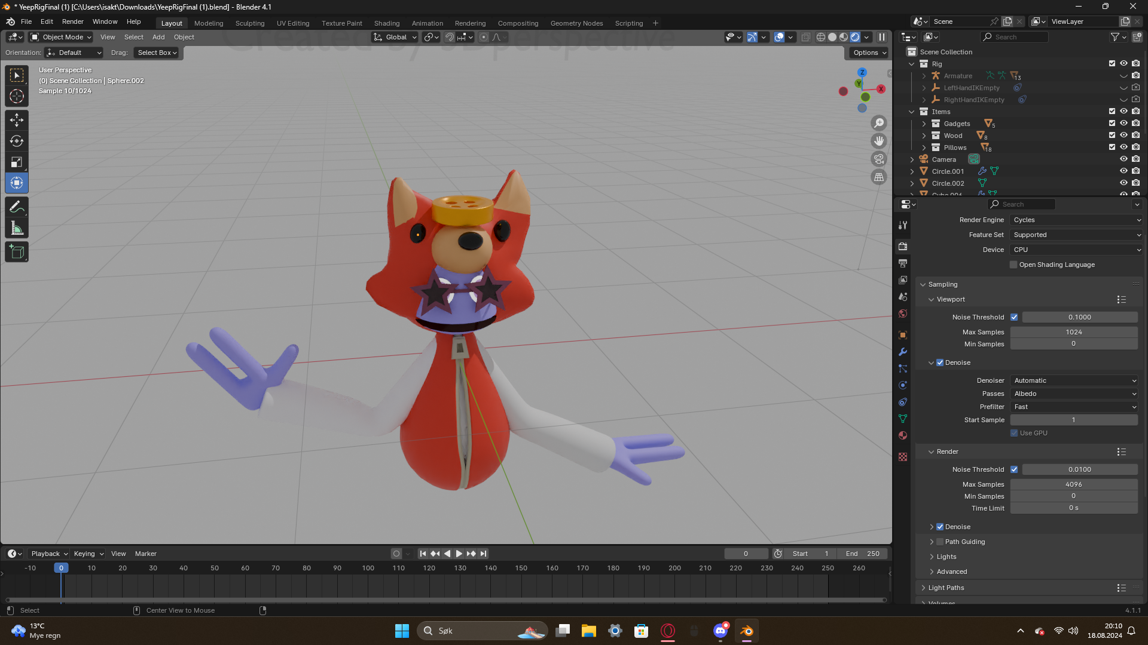Hide the Rig collection with its eye icon
Viewport: 1148px width, 645px height.
pos(1123,63)
